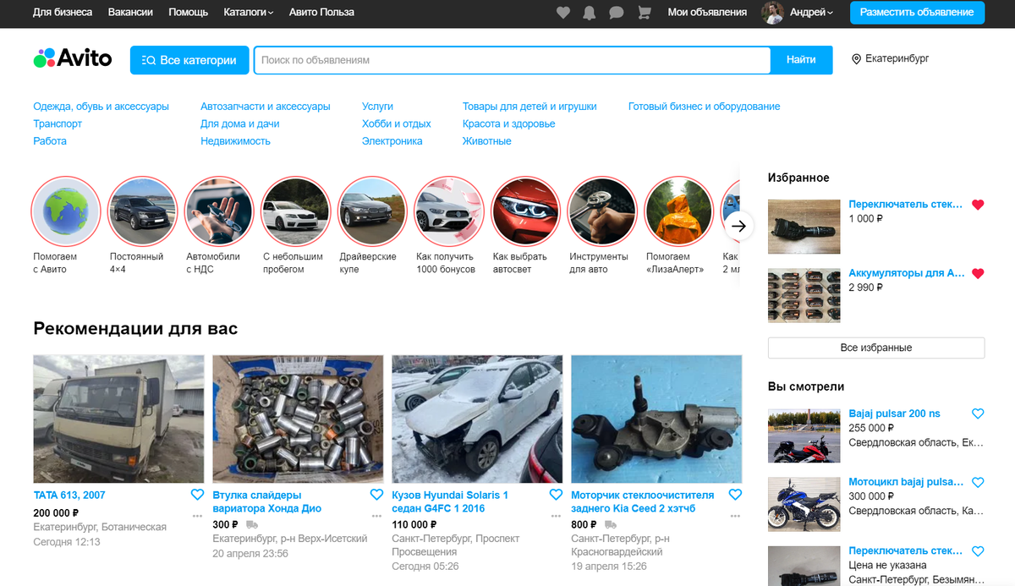Click the Avito logo
The height and width of the screenshot is (586, 1015).
coord(73,58)
